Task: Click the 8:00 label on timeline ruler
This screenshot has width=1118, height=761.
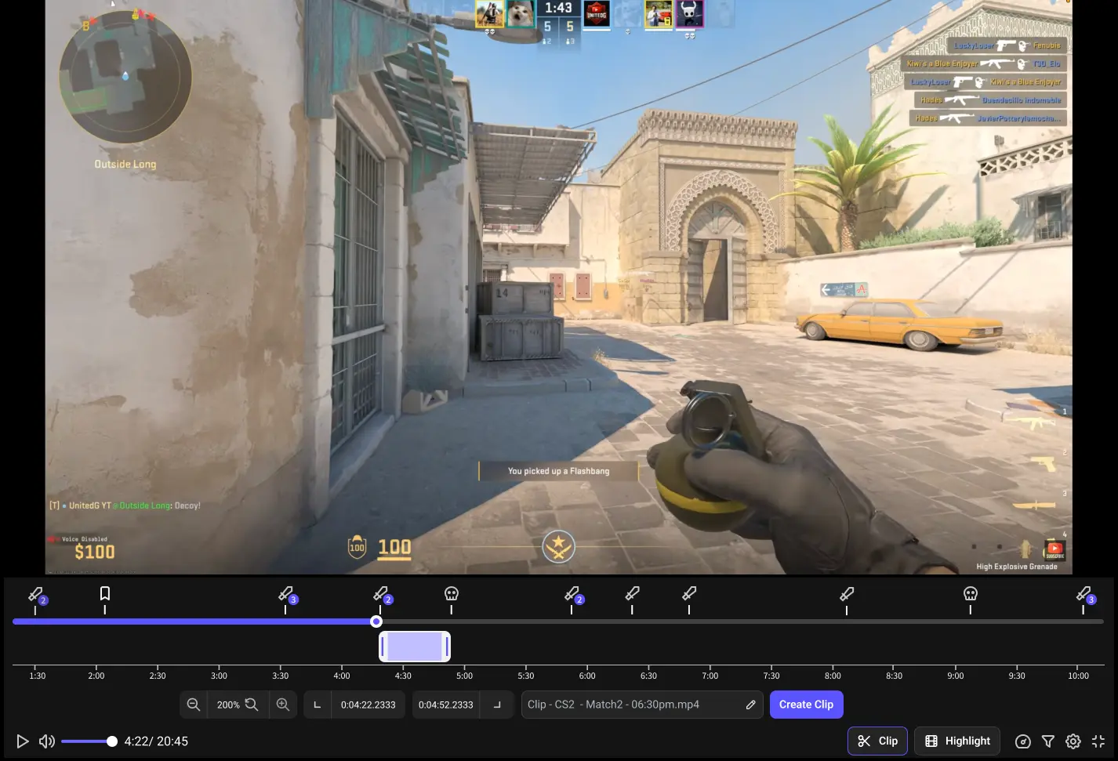Action: (833, 676)
